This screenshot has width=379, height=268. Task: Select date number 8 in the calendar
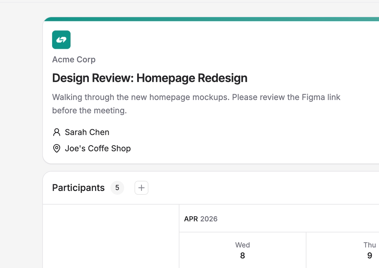(x=243, y=256)
